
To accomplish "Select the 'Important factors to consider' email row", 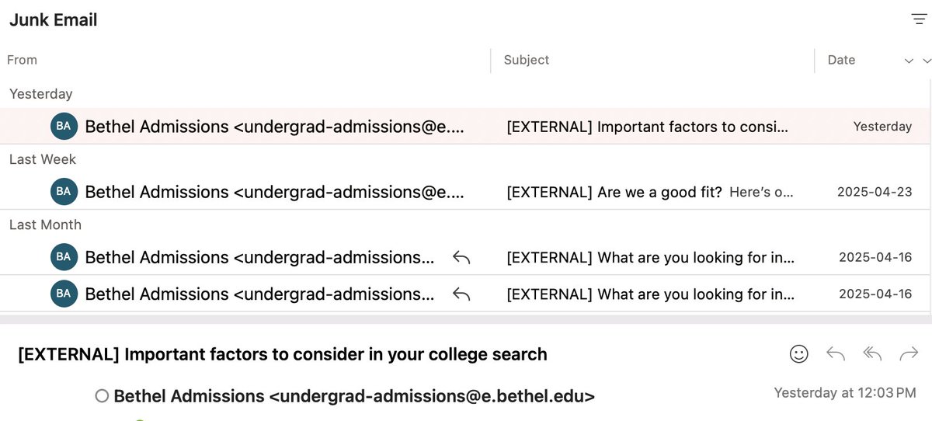I will [647, 127].
